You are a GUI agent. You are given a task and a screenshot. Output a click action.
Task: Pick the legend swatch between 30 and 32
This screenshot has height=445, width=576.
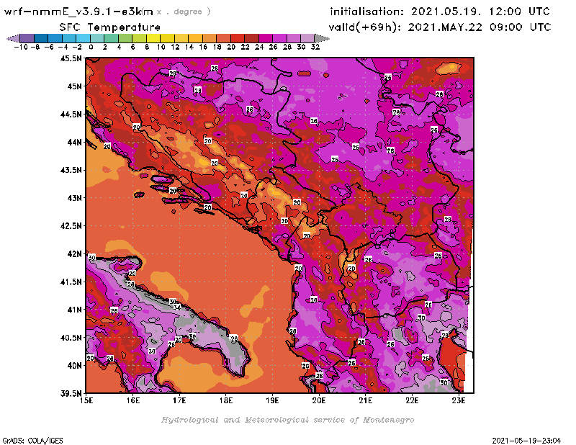(307, 38)
